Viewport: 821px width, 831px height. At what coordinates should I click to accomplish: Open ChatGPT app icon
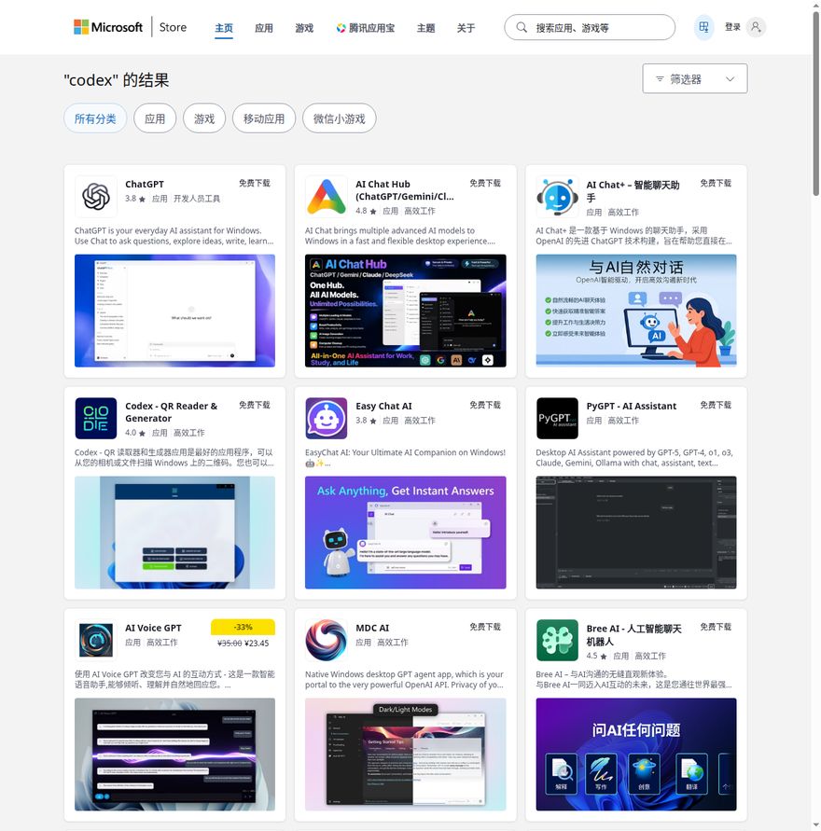(x=96, y=197)
